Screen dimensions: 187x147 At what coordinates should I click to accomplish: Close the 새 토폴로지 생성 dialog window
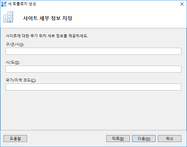[x=182, y=4]
